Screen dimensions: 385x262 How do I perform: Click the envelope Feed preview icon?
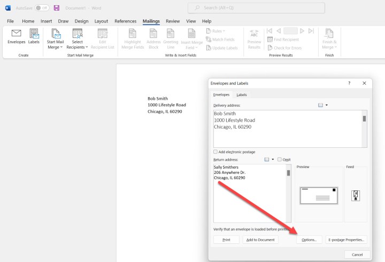tap(355, 196)
